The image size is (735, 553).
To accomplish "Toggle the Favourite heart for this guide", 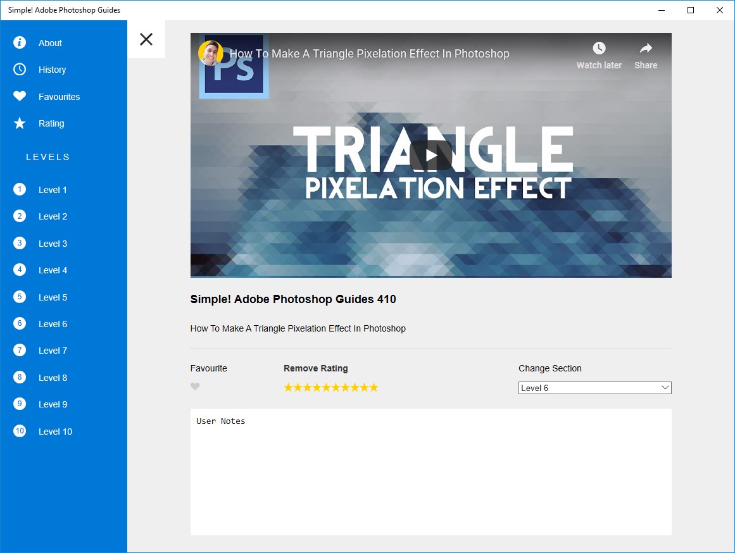I will (195, 387).
